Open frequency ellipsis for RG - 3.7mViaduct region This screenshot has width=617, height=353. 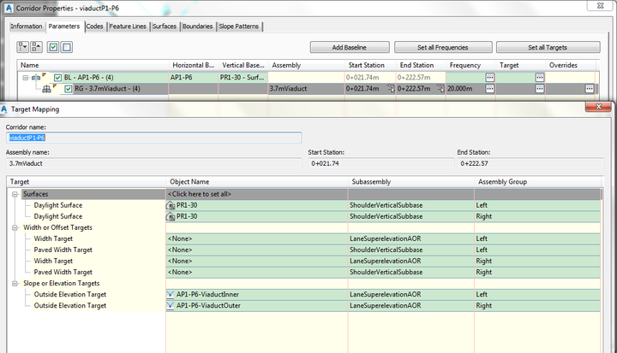pyautogui.click(x=490, y=89)
